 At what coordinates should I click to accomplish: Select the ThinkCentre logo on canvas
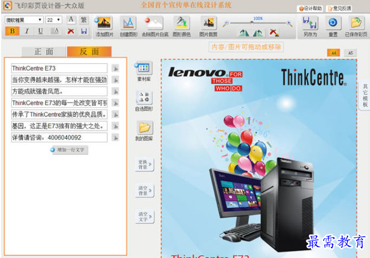314,77
